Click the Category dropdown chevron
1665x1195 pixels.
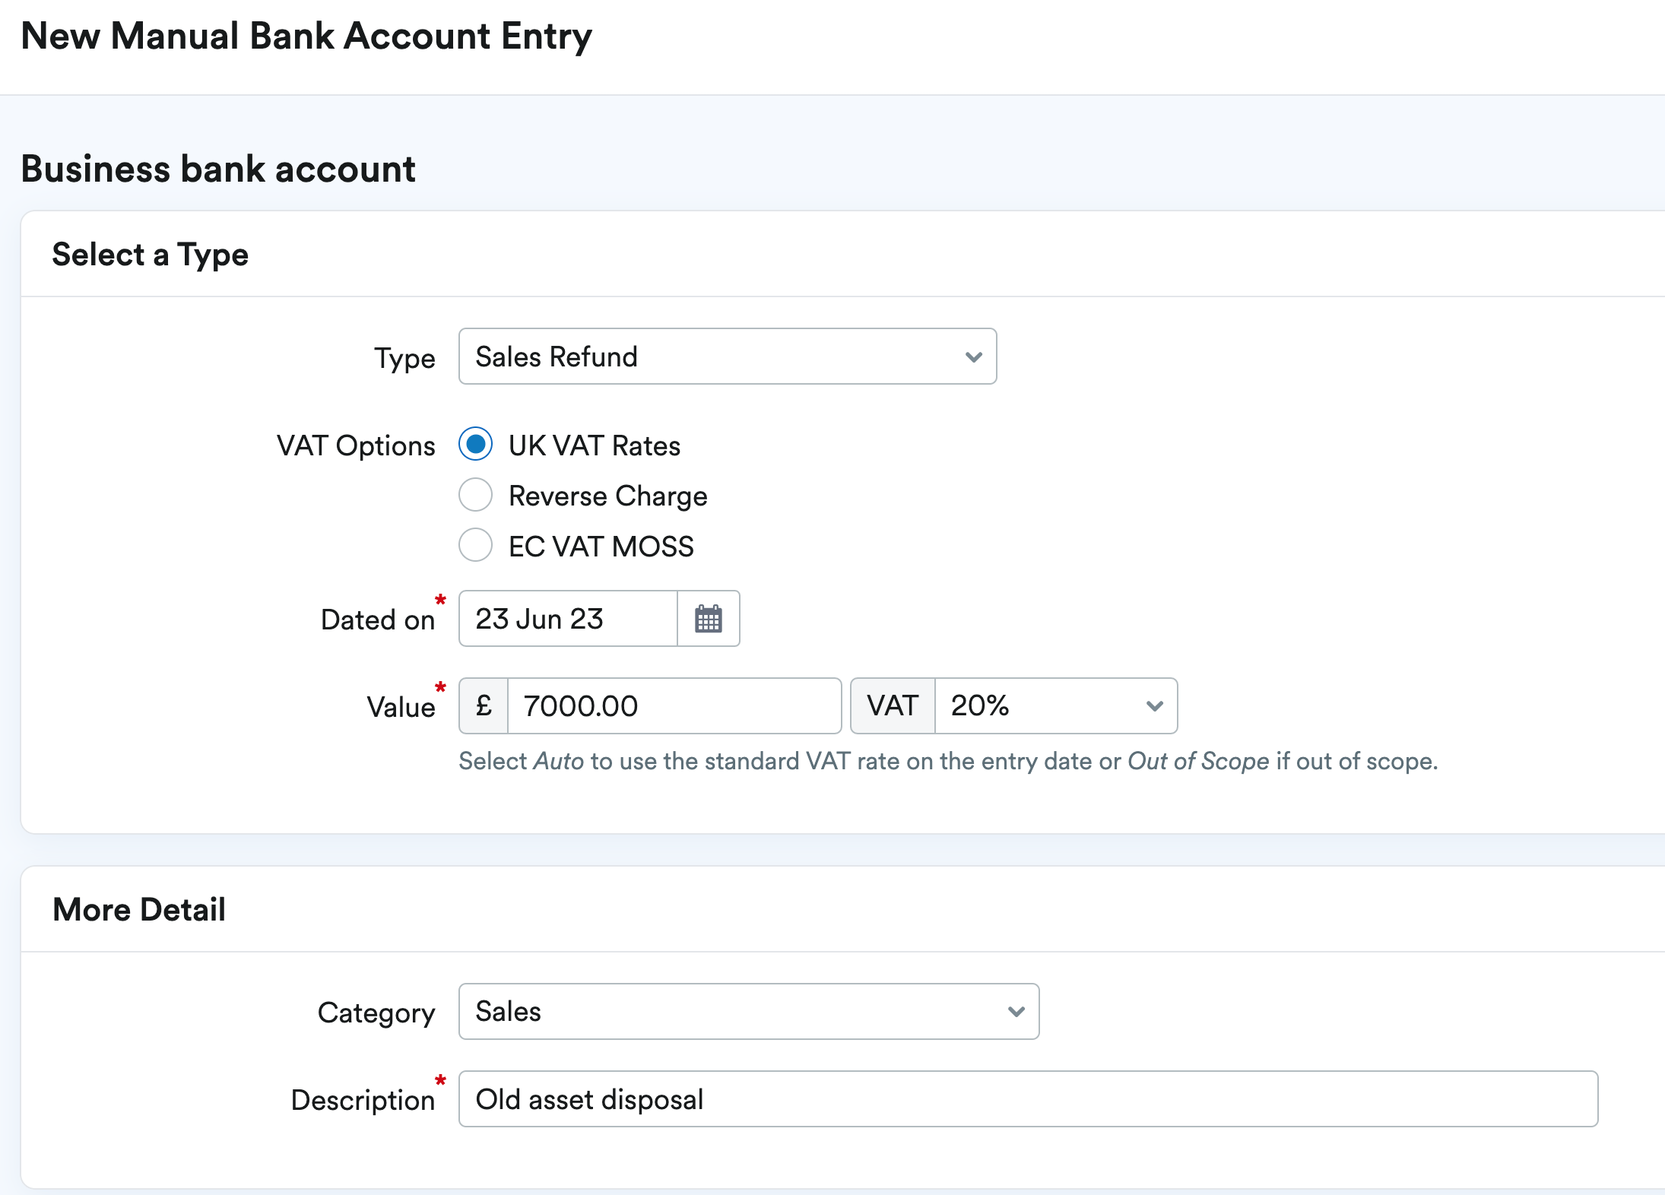1016,1011
